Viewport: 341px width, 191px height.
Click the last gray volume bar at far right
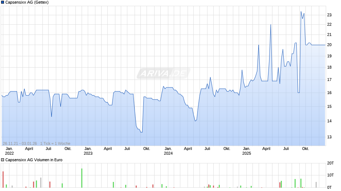[x=316, y=185]
